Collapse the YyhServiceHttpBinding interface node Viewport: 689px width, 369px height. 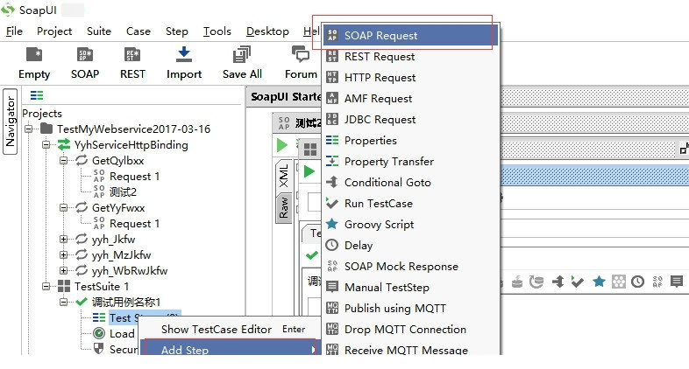pos(46,144)
